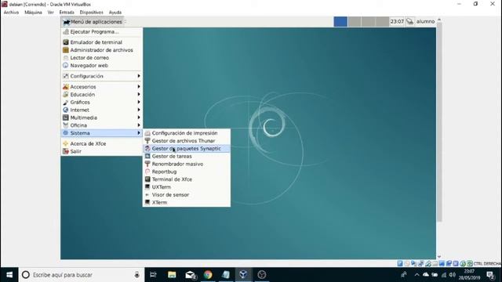Screen dimensions: 502x282
Task: Click the Terminal de Xfce icon
Action: tap(147, 179)
